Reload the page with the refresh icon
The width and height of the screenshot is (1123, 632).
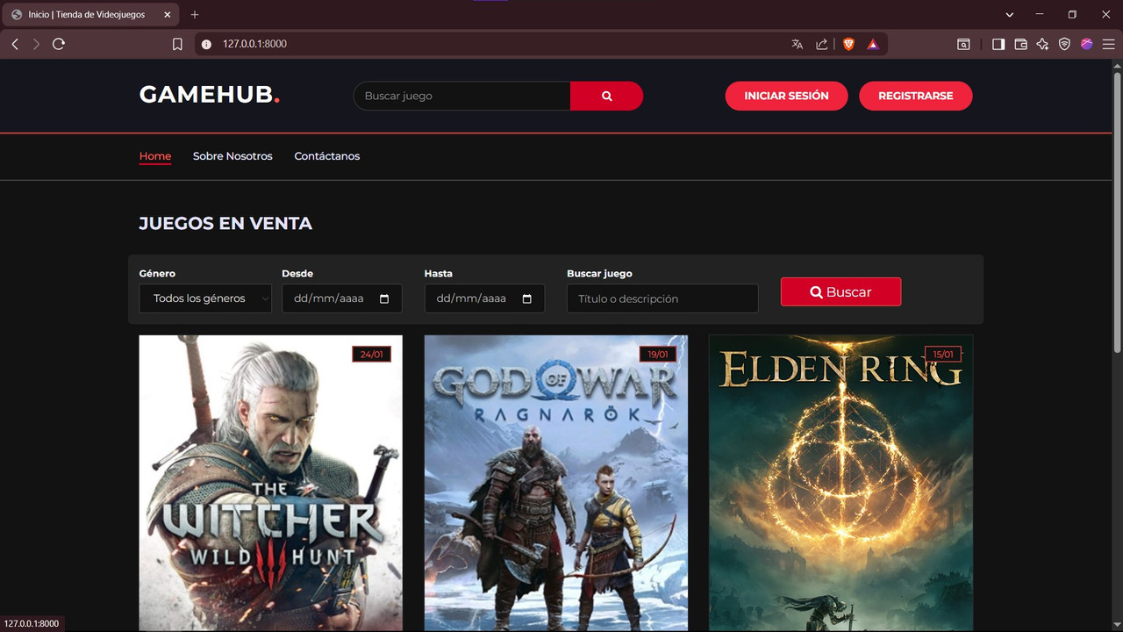click(59, 44)
